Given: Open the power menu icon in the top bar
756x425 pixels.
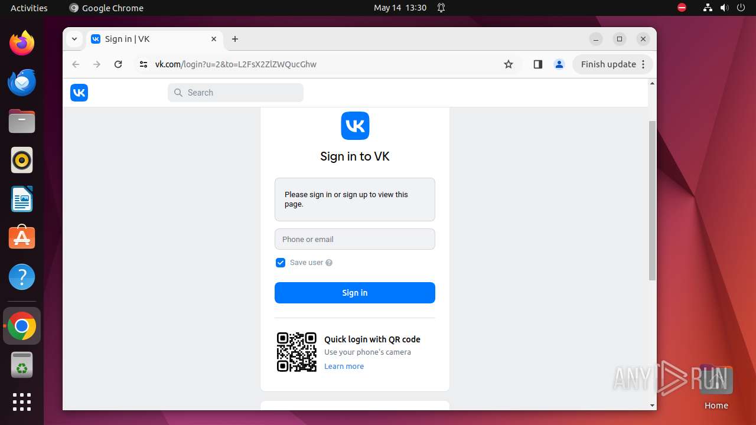Looking at the screenshot, I should click(741, 8).
